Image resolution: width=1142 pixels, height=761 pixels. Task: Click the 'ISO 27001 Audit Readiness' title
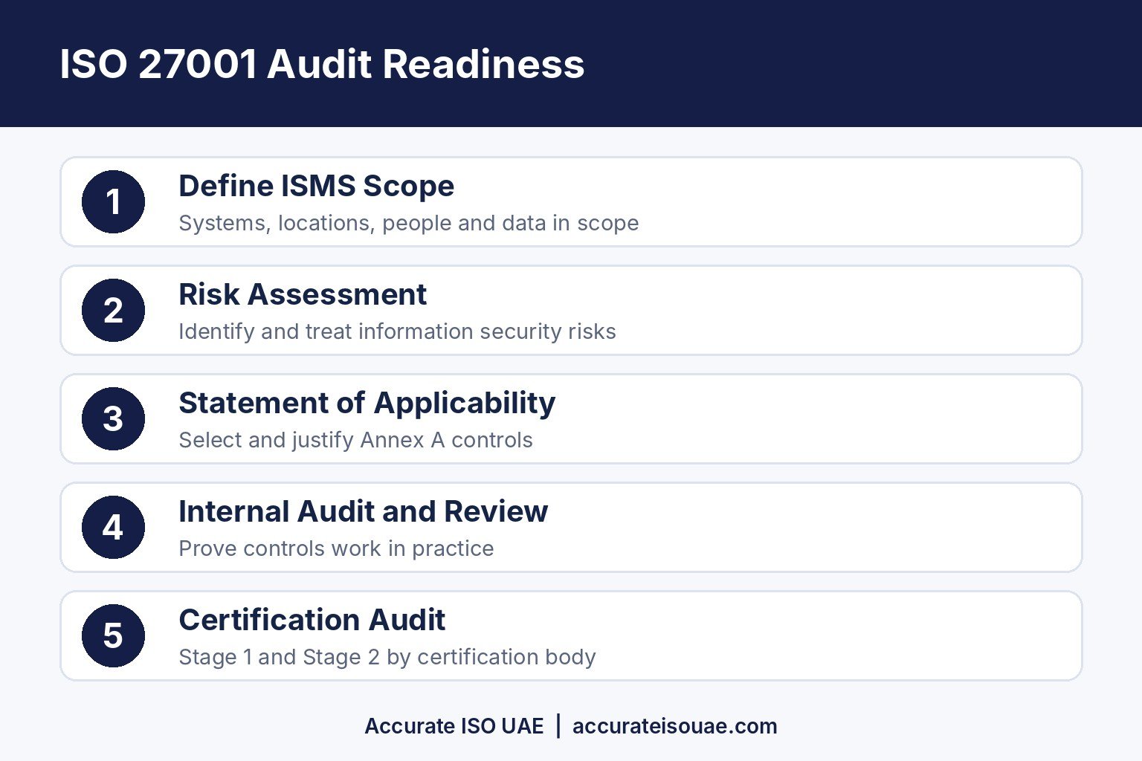pyautogui.click(x=322, y=64)
